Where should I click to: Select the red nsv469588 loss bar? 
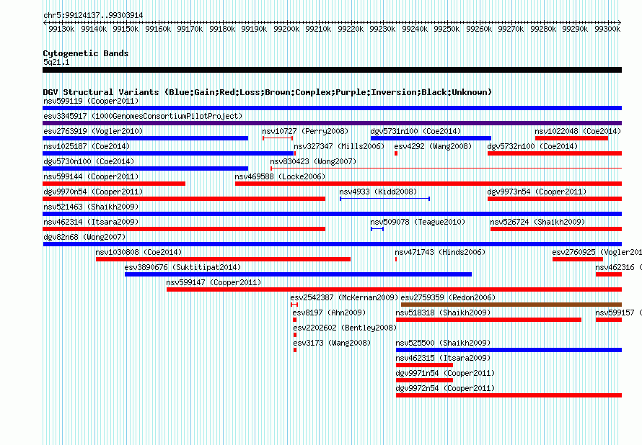coord(428,184)
